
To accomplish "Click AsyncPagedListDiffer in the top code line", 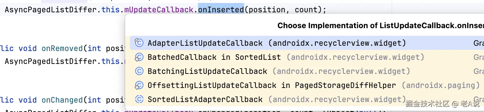I will (51, 10).
